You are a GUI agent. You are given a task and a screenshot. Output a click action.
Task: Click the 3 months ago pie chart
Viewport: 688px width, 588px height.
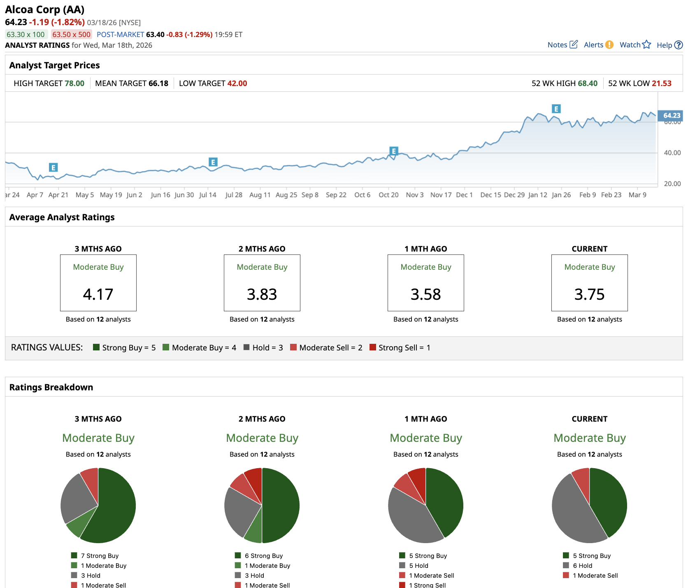click(x=98, y=505)
